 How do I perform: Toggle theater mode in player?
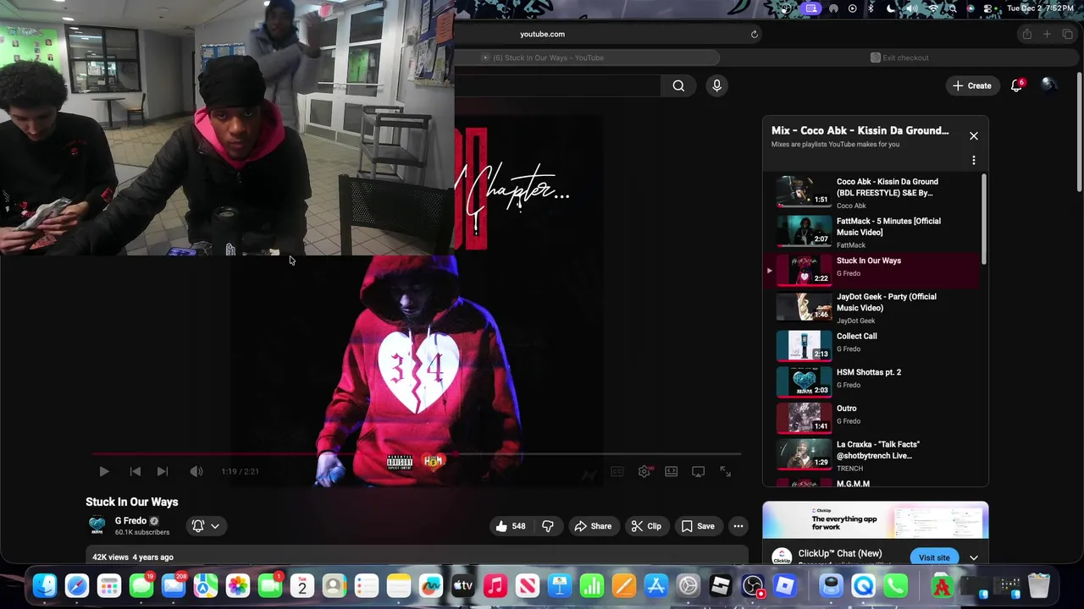pos(672,471)
